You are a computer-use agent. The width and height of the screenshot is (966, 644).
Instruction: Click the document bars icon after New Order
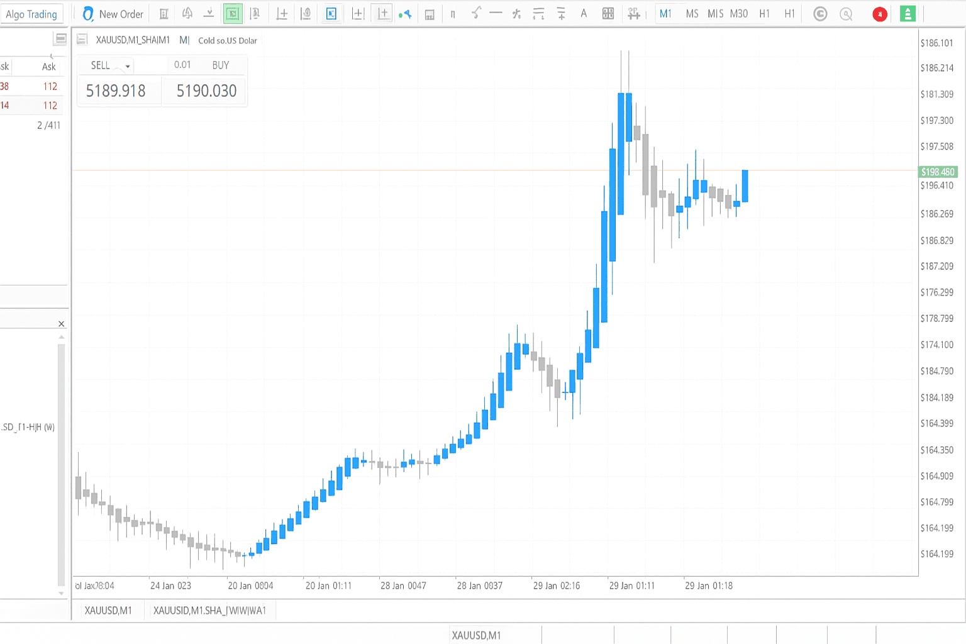[164, 14]
